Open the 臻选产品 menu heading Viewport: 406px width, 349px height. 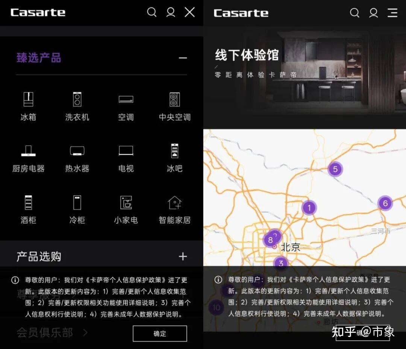pyautogui.click(x=39, y=58)
